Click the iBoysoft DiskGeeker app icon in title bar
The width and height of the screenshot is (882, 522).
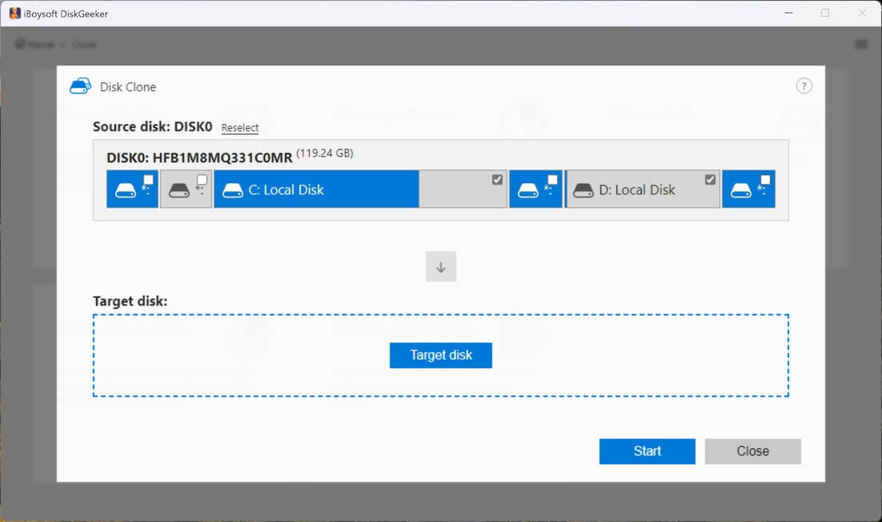(x=14, y=14)
